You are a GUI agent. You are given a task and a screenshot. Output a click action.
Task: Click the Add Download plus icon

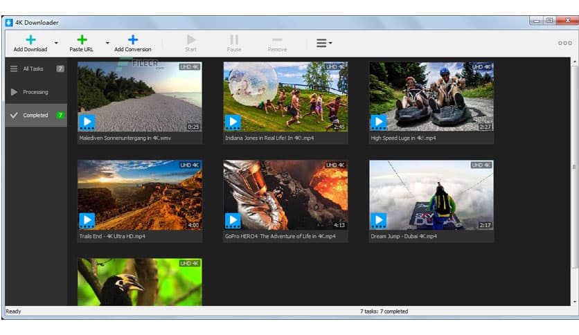[x=30, y=39]
